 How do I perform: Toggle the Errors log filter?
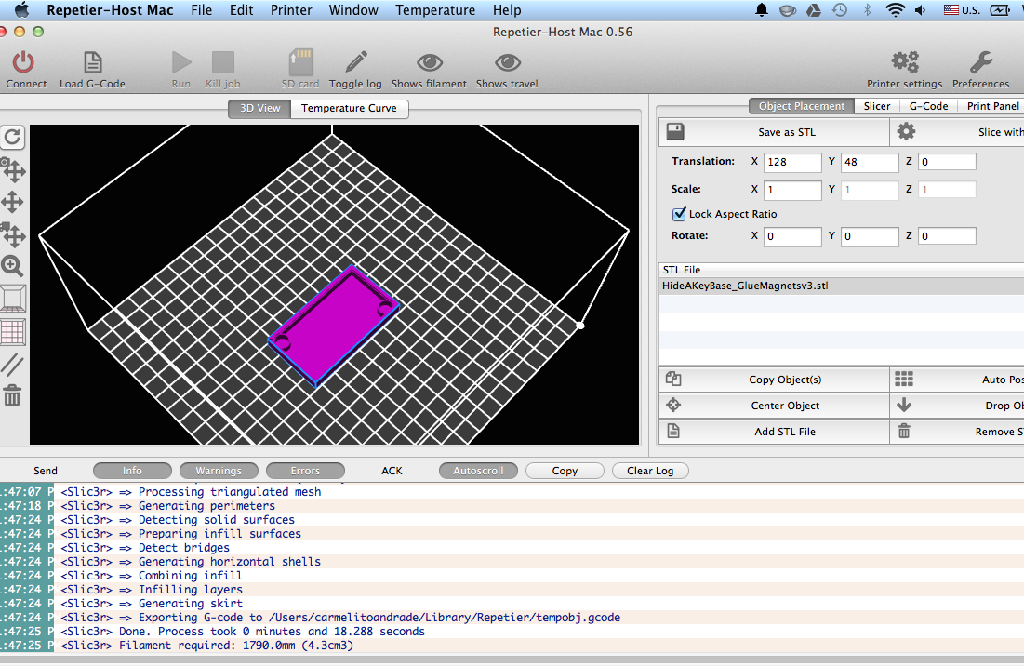click(306, 471)
